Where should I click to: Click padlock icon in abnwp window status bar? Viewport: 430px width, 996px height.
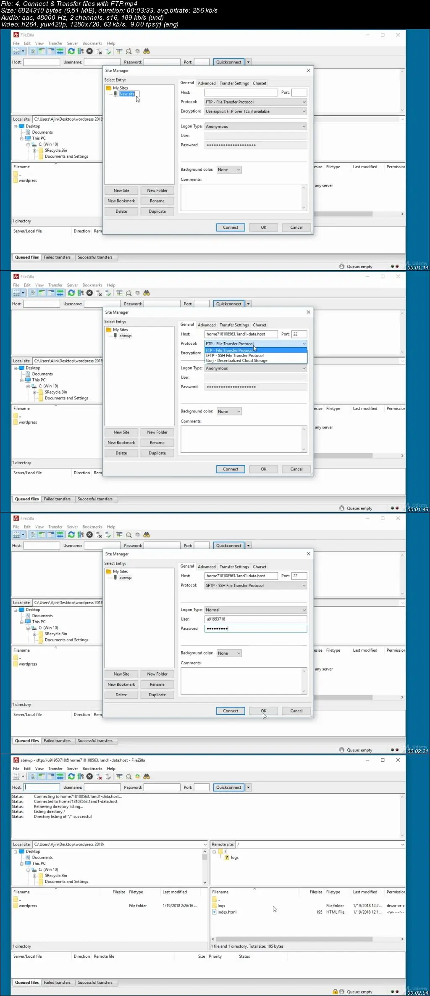point(335,991)
